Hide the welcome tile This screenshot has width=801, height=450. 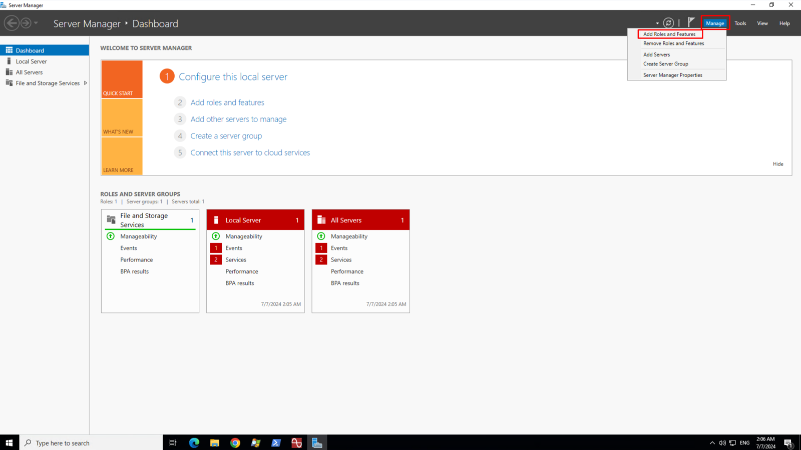[777, 164]
